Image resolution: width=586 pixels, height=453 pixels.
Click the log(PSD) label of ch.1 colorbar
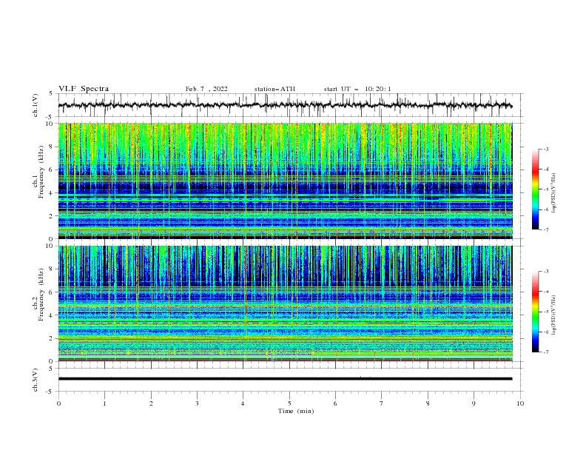(554, 193)
